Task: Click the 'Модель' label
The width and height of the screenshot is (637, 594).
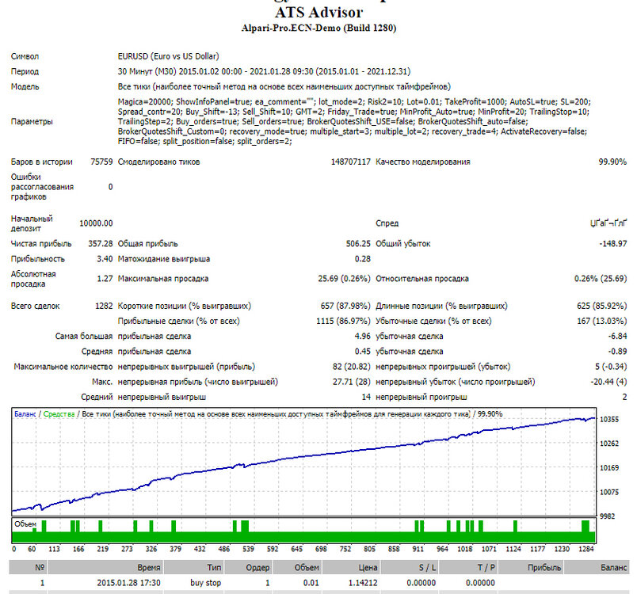Action: [25, 86]
